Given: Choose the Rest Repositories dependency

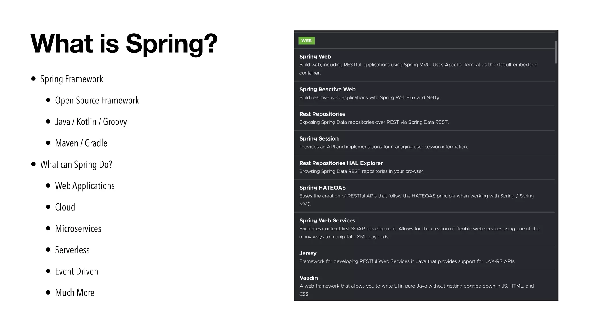Looking at the screenshot, I should [322, 114].
